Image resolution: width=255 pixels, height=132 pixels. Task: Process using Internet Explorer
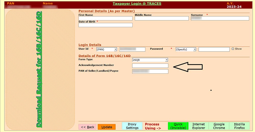(x=199, y=126)
